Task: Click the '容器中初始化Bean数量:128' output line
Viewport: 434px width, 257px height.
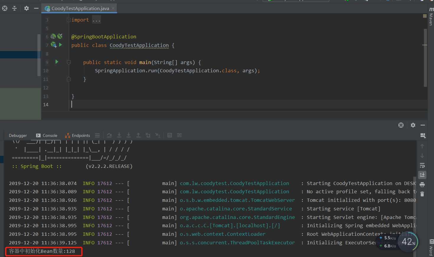Action: click(x=42, y=251)
